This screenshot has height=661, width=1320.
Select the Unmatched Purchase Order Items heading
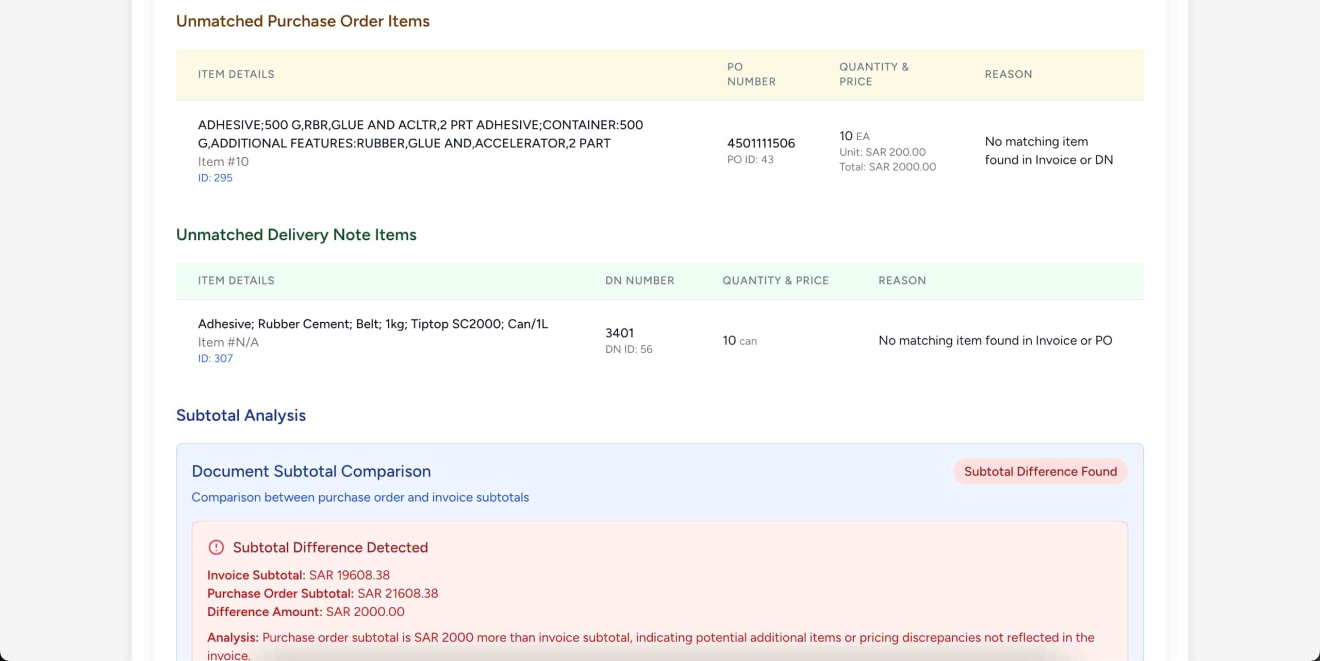tap(303, 21)
